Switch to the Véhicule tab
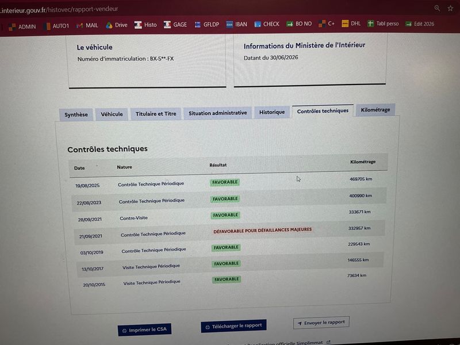Screen dimensions: 460x345 [112, 114]
